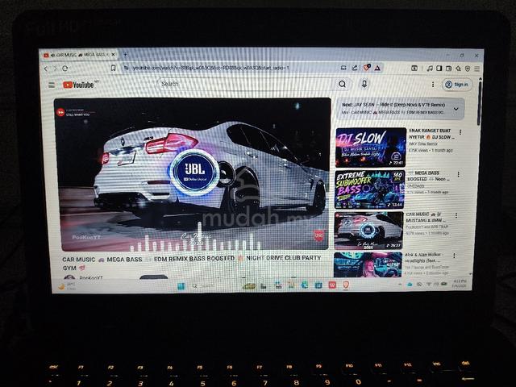Viewport: 516px width, 387px height.
Task: Click the YouTube logo
Action: (78, 85)
